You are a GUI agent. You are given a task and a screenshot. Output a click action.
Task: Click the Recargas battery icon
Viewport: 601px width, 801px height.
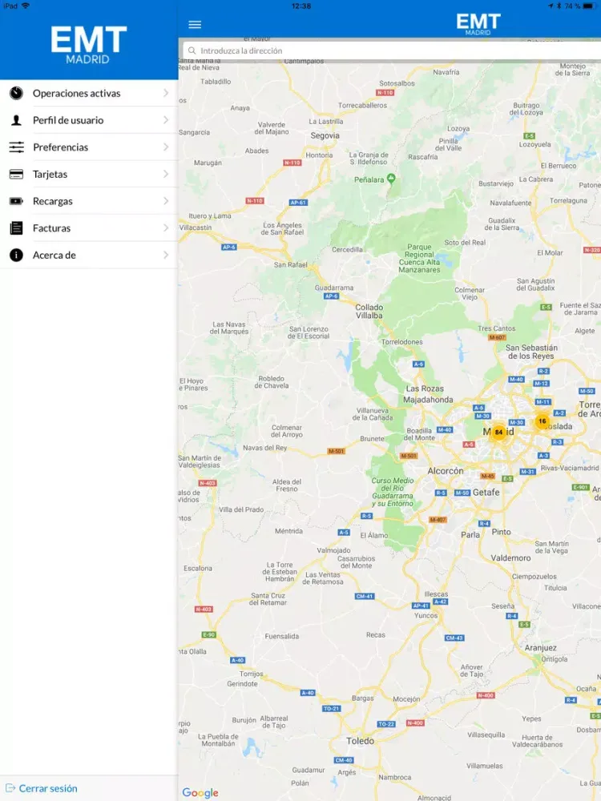[x=16, y=201]
